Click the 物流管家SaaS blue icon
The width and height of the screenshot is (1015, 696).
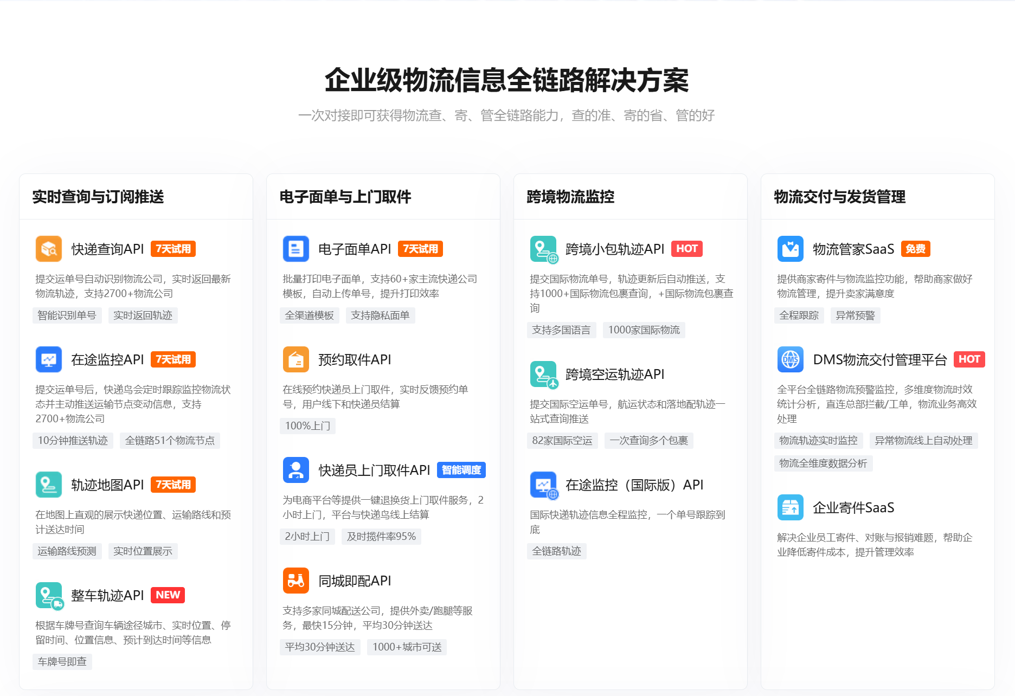(x=791, y=249)
